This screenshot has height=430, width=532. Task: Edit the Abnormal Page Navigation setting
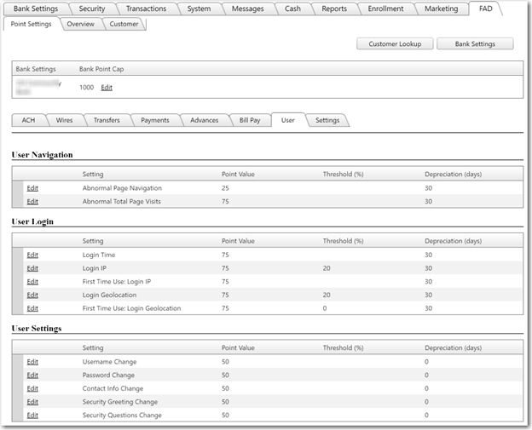32,188
